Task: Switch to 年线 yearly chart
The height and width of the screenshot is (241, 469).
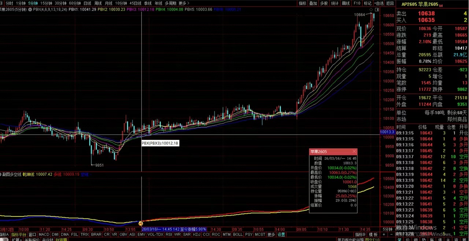Action: click(158, 3)
